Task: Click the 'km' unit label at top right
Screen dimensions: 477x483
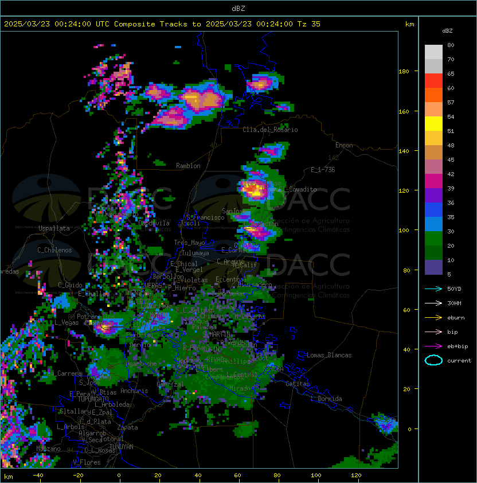Action: 409,24
